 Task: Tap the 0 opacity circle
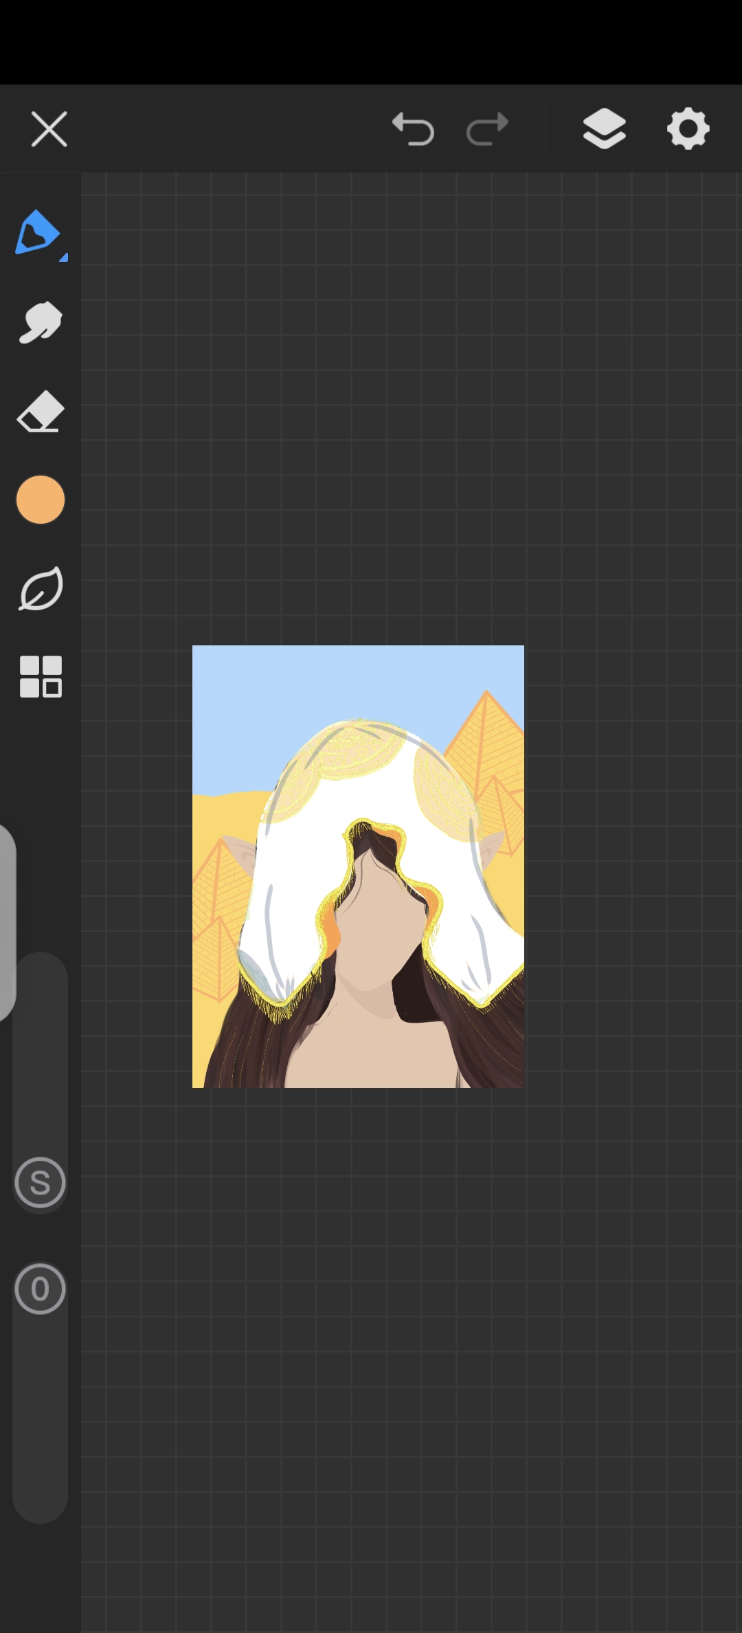click(x=40, y=1289)
